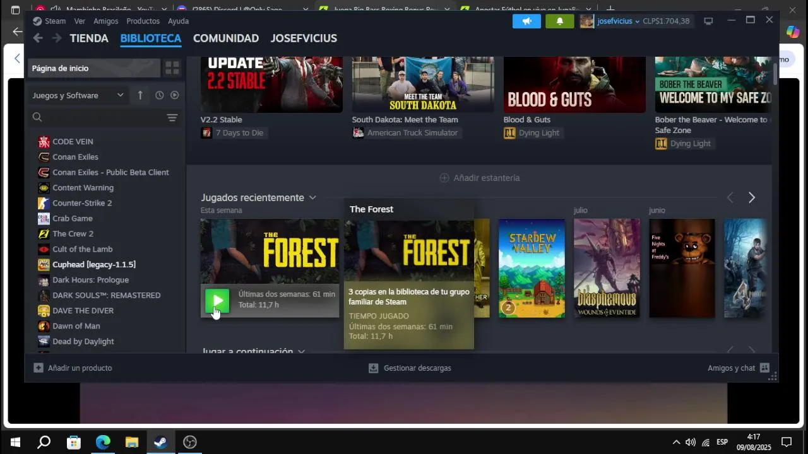This screenshot has width=808, height=454.
Task: Open the V2.2 Stable news card image
Action: (x=271, y=84)
